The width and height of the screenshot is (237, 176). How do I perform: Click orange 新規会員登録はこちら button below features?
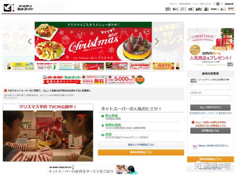pyautogui.click(x=141, y=152)
